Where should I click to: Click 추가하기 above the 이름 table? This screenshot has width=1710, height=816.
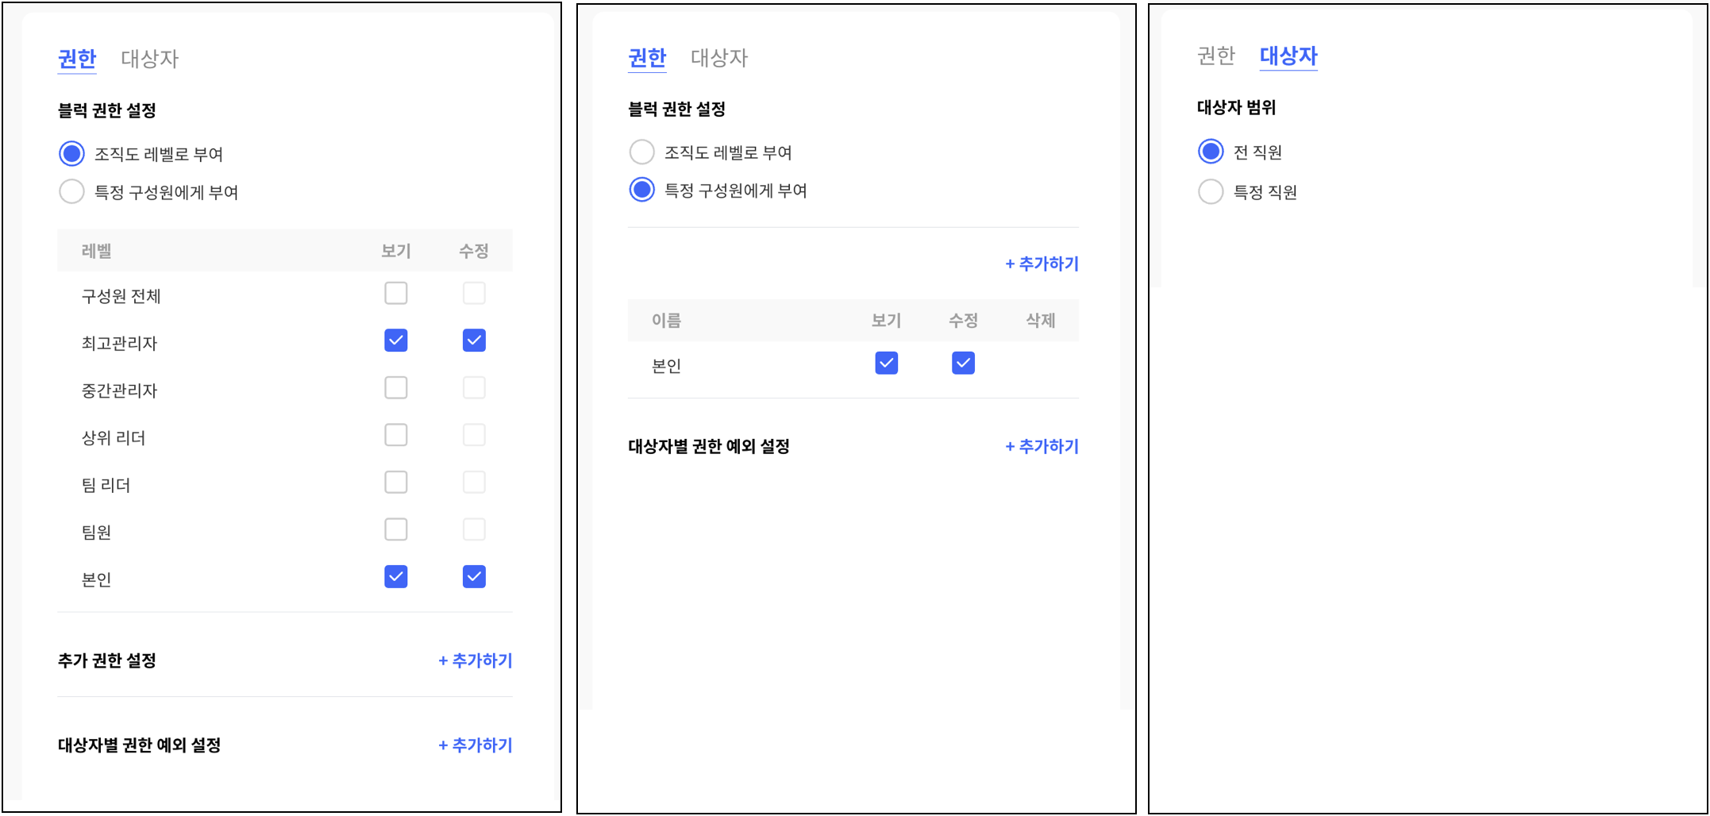click(x=1042, y=264)
